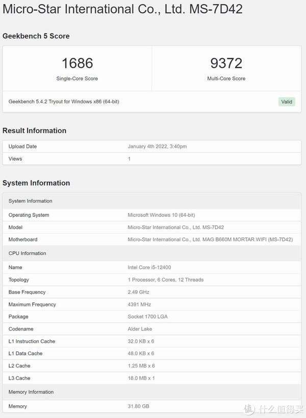Select the 18.0 MB x 1 value
The image size is (306, 418).
click(x=141, y=378)
